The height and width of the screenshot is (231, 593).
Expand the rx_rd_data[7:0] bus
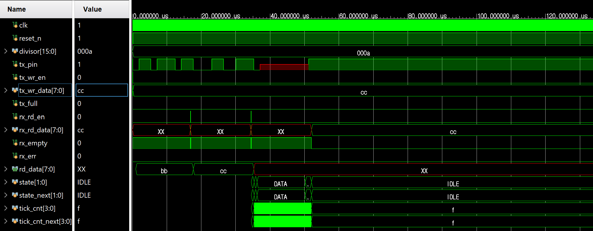point(6,130)
